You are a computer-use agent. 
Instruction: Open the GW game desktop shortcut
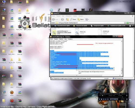pyautogui.click(x=75, y=10)
